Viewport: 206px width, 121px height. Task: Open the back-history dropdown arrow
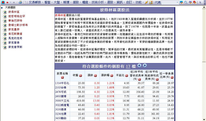coord(11,2)
